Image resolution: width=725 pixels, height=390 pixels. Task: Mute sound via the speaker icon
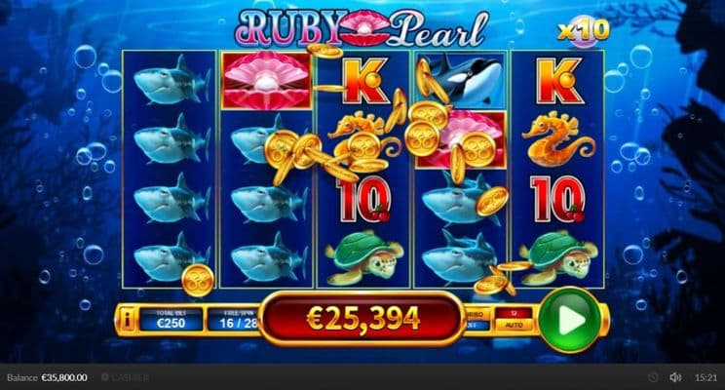(675, 377)
